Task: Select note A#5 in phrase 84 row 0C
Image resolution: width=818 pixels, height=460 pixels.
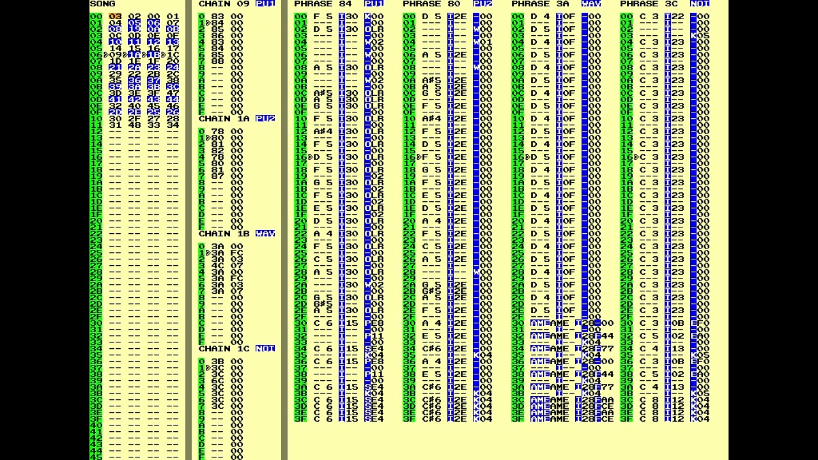Action: point(323,93)
